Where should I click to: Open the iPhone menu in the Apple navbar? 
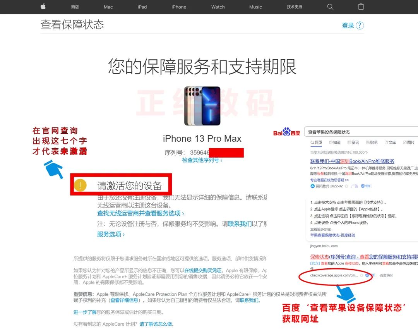click(179, 7)
